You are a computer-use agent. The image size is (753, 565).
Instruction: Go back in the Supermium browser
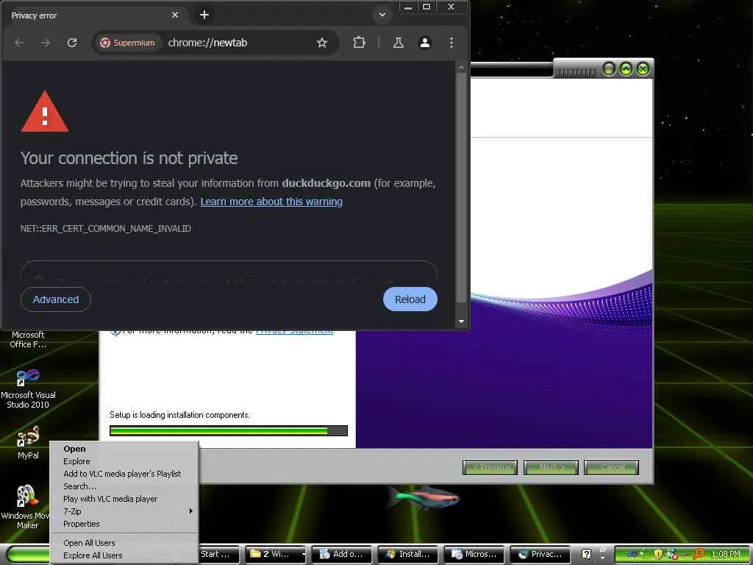click(19, 43)
